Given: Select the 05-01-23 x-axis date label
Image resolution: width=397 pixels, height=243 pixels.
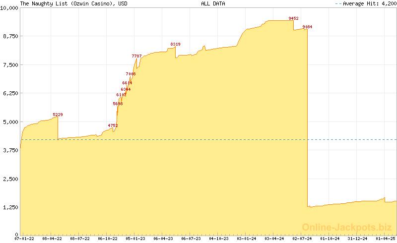Looking at the screenshot, I should click(x=135, y=239).
